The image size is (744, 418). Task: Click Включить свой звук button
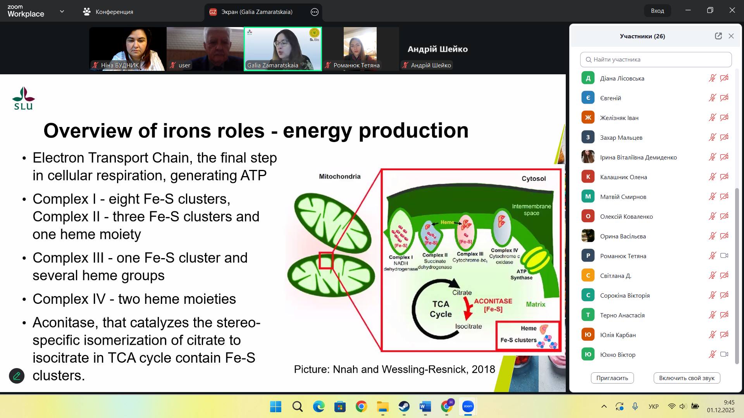tap(686, 378)
